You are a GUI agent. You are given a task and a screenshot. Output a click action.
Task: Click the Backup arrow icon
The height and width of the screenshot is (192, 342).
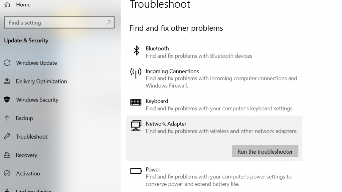coord(7,118)
